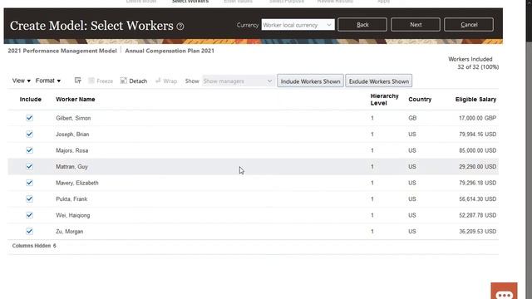Click the 85,000.00 USD salary cell

(477, 150)
